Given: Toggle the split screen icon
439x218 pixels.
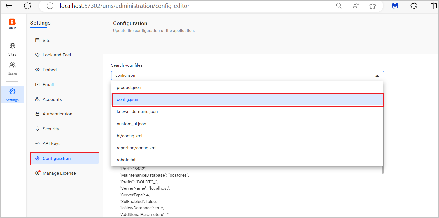Looking at the screenshot, I should 434,6.
